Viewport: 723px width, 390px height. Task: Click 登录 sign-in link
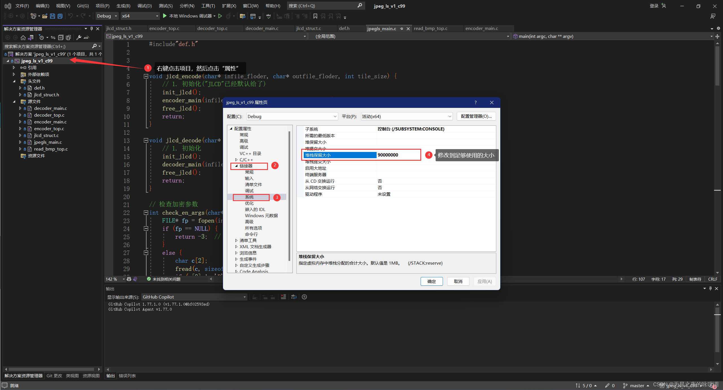tap(654, 6)
